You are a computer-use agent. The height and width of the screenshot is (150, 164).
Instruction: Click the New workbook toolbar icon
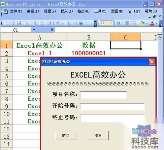(x=6, y=23)
